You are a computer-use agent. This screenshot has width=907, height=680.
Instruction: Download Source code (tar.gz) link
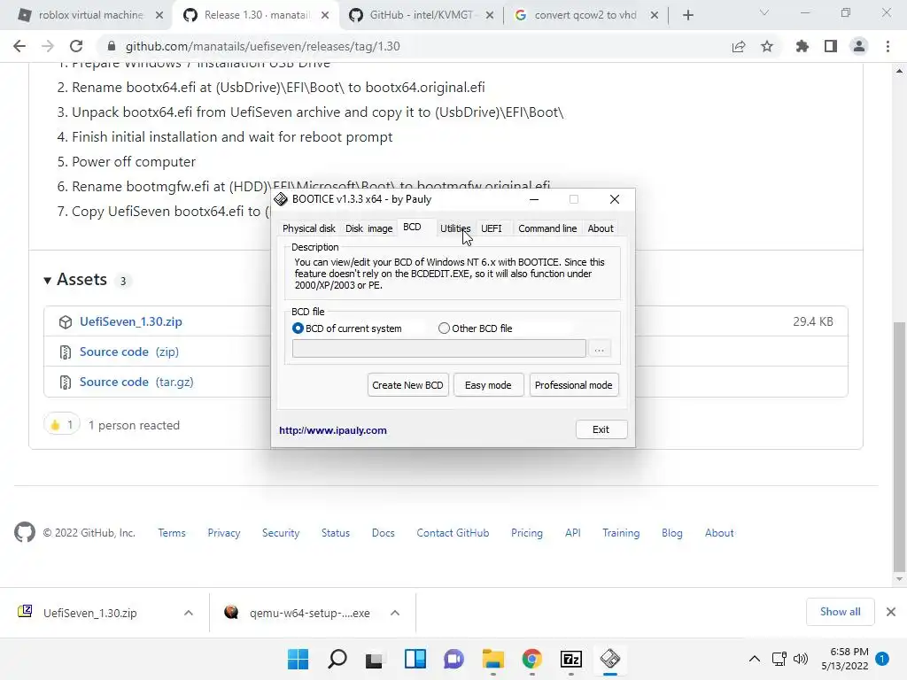click(136, 382)
